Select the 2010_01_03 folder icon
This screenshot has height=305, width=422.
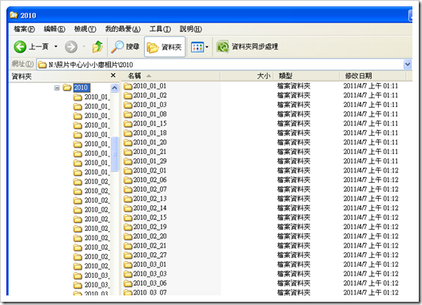click(128, 105)
